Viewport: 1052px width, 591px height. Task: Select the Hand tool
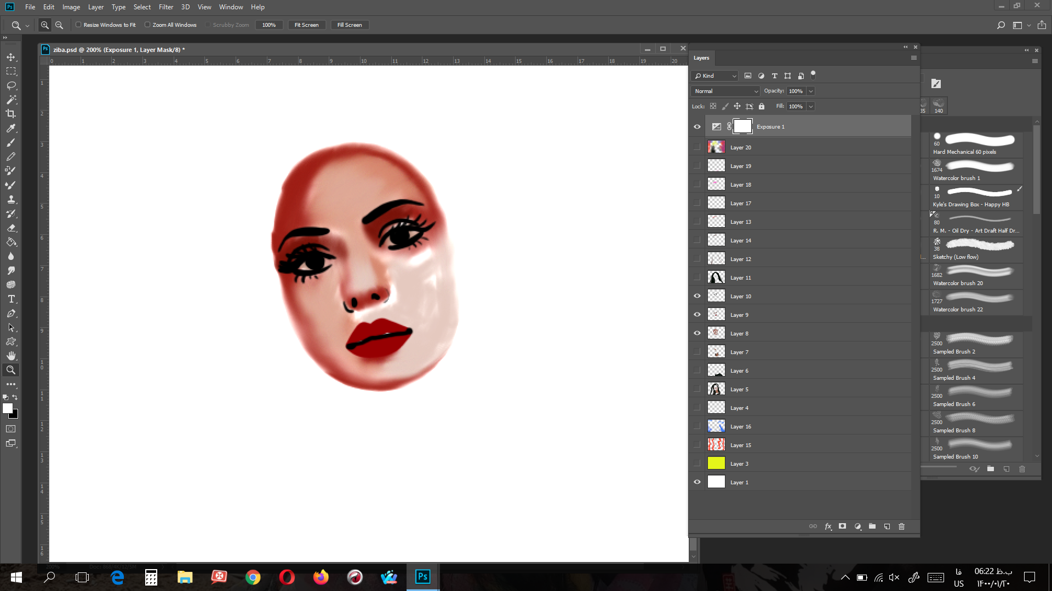[11, 356]
